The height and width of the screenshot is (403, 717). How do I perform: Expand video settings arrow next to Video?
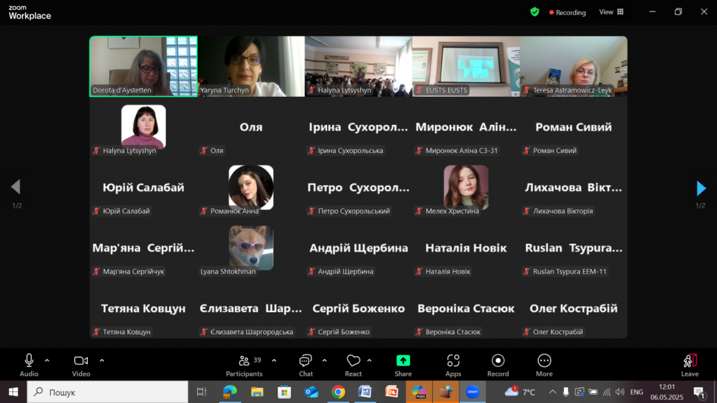coord(102,361)
